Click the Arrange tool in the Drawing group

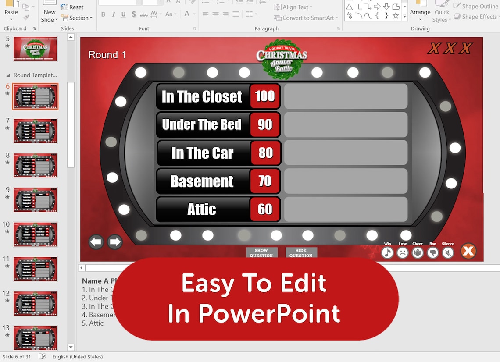coord(420,11)
